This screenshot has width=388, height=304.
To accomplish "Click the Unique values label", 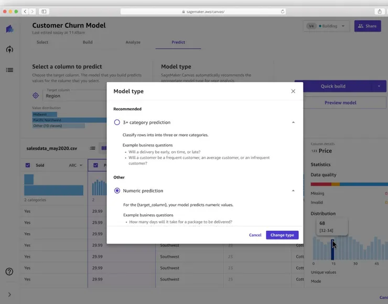I will pyautogui.click(x=324, y=272).
